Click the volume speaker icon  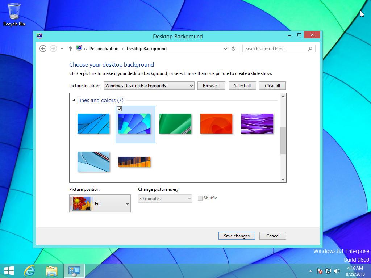tap(337, 271)
